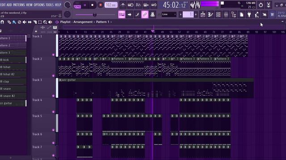This screenshot has width=286, height=160.
Task: Toggle the note and clip grouping link
Action: 145,15
